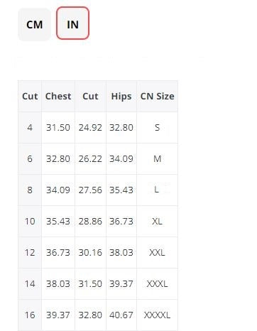The width and height of the screenshot is (257, 331).
Task: Click the 27.56 measurement cell
Action: (90, 190)
